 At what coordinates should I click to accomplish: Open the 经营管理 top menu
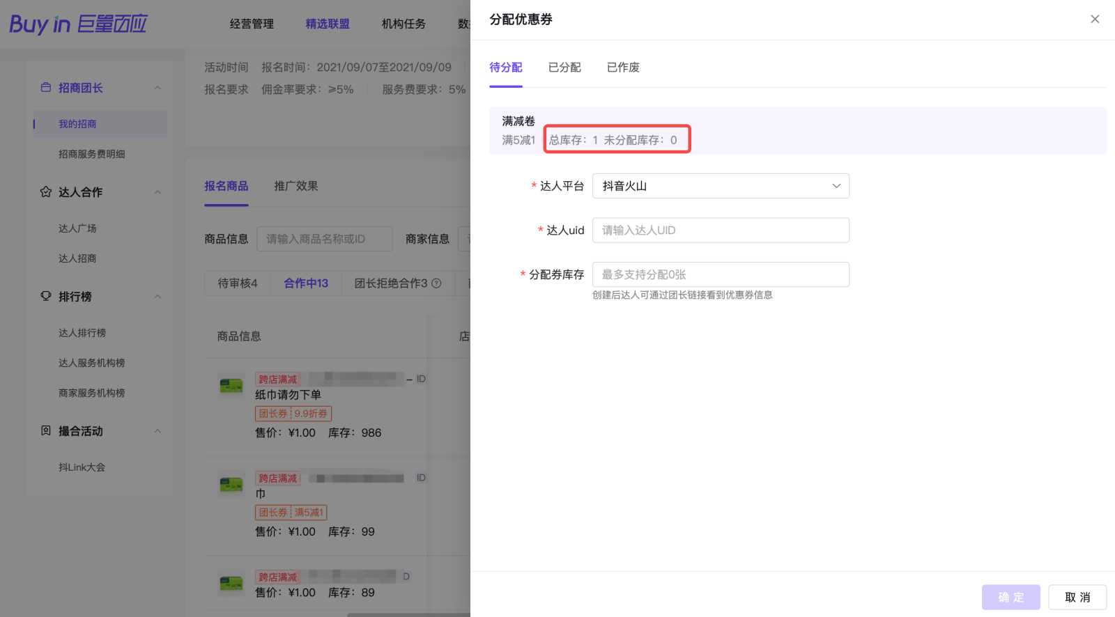click(x=252, y=24)
